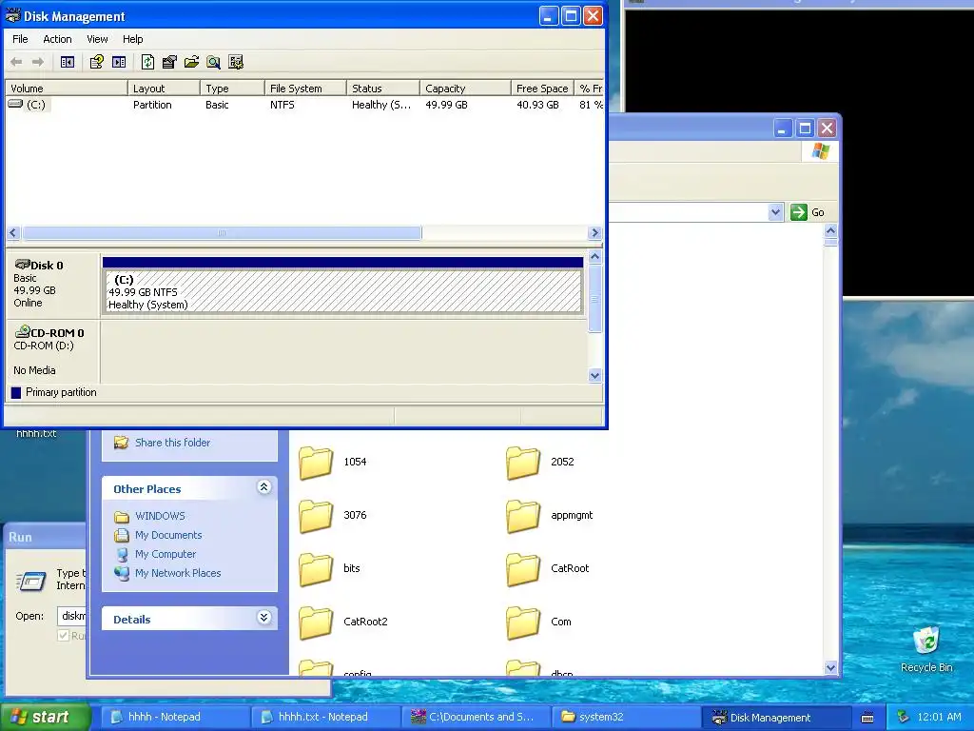
Task: Open the 3076 folder
Action: click(316, 516)
